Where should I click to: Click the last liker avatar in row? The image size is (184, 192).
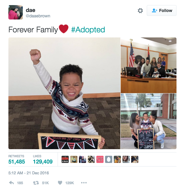(x=135, y=159)
